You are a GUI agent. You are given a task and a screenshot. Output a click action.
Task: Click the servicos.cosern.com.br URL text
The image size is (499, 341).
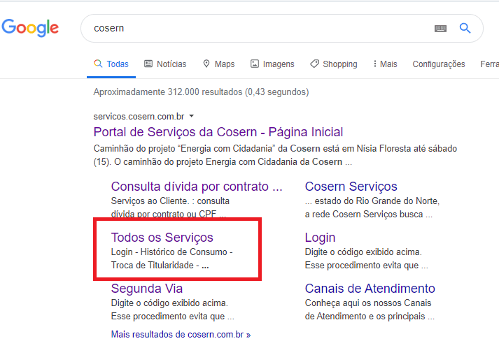(139, 116)
